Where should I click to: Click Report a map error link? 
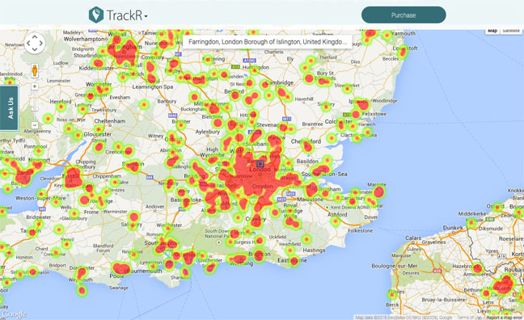pos(504,318)
